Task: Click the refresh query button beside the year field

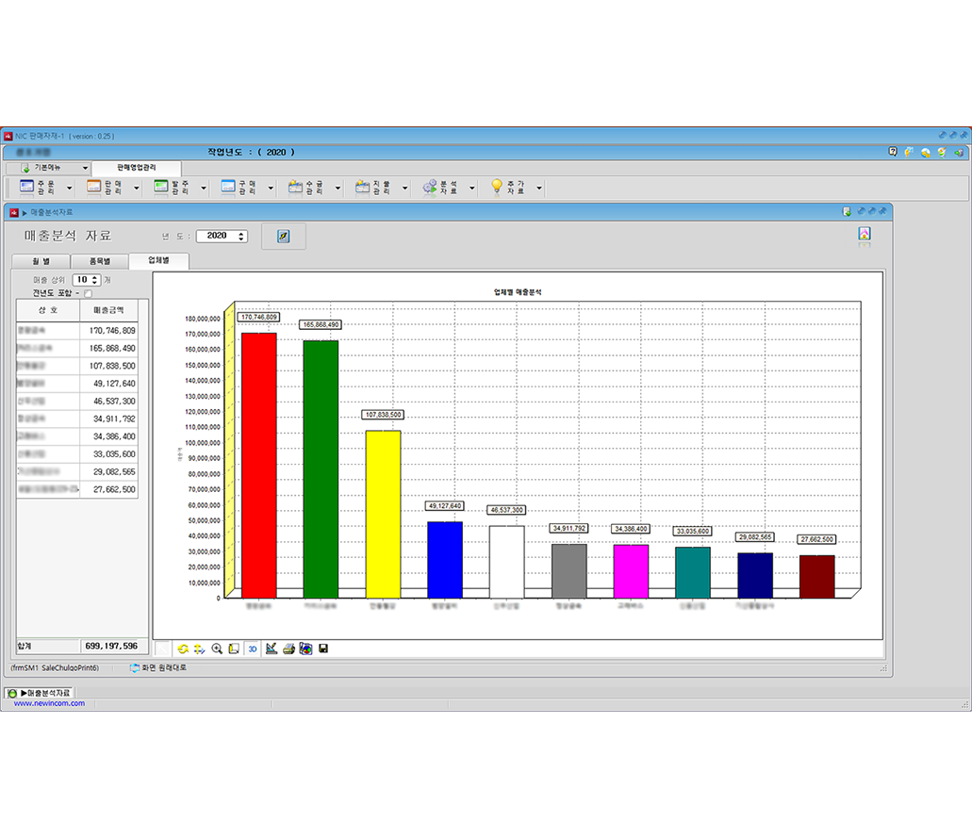Action: tap(283, 236)
